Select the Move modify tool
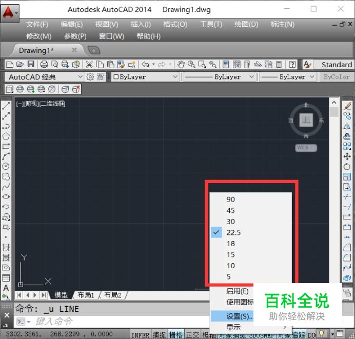Viewport: 355px width, 339px height. [347, 156]
